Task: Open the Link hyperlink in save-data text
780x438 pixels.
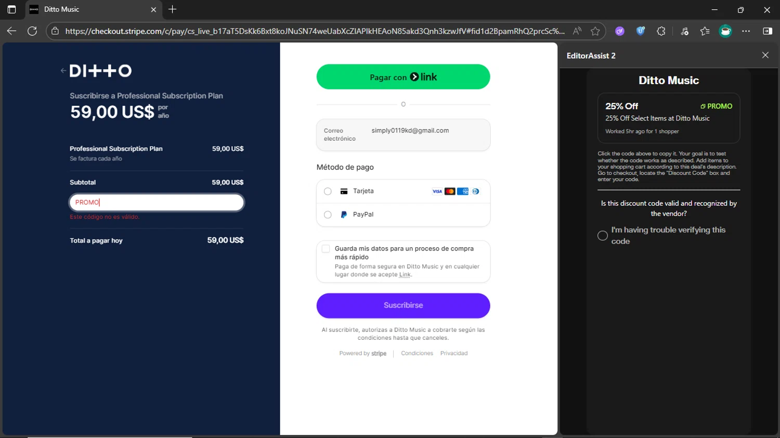Action: tap(405, 274)
